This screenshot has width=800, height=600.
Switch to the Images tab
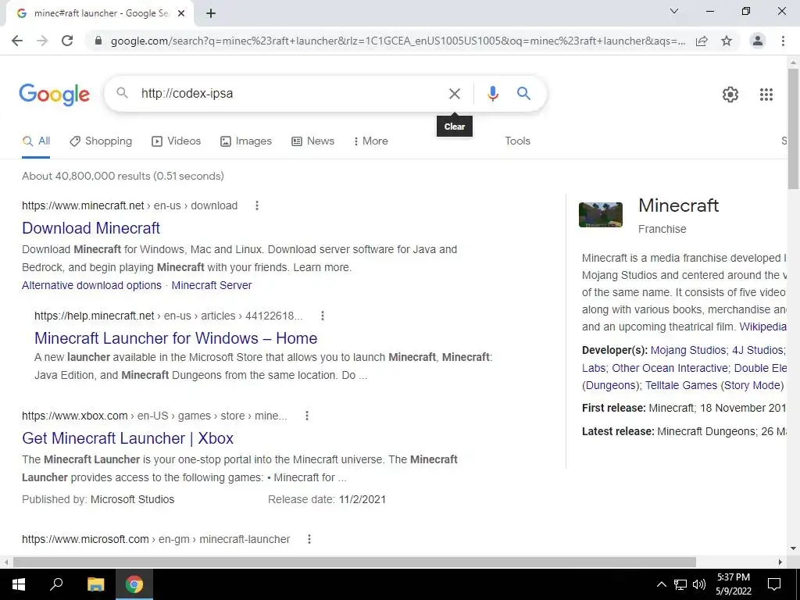(246, 141)
